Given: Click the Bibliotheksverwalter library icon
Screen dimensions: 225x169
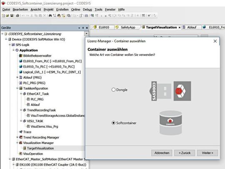Looking at the screenshot, I should pyautogui.click(x=21, y=55).
